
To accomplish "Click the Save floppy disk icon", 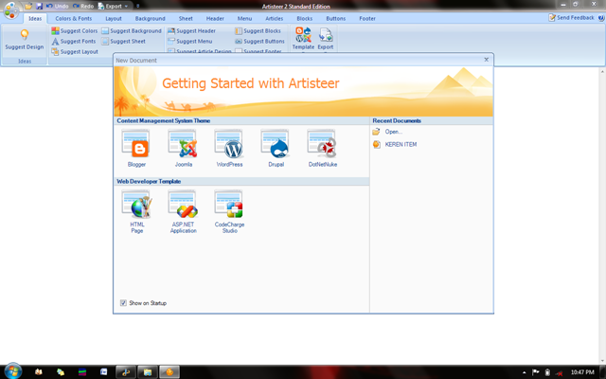I will coord(39,7).
